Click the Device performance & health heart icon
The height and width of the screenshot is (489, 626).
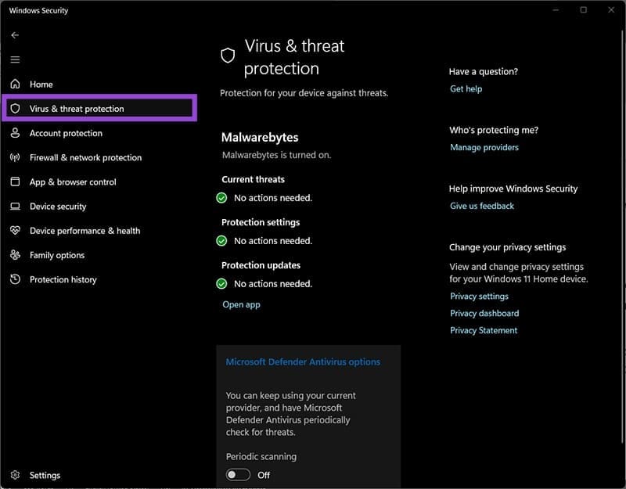[x=16, y=230]
